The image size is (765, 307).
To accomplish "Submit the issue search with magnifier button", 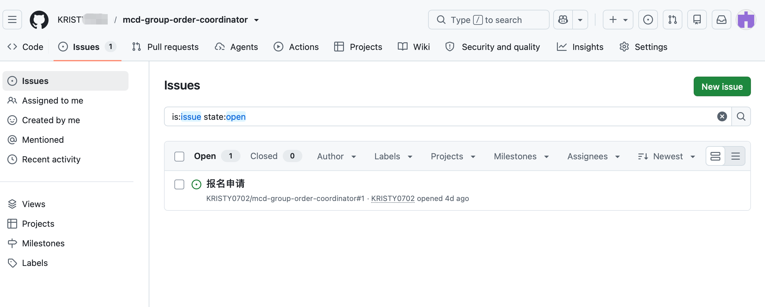I will point(741,116).
